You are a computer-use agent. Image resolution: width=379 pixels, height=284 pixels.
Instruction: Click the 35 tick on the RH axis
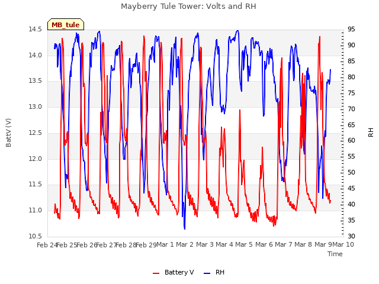(351, 221)
